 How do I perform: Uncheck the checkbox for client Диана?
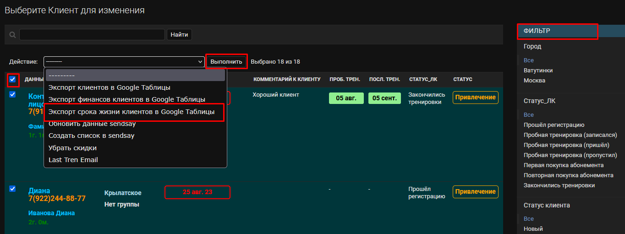pyautogui.click(x=13, y=189)
